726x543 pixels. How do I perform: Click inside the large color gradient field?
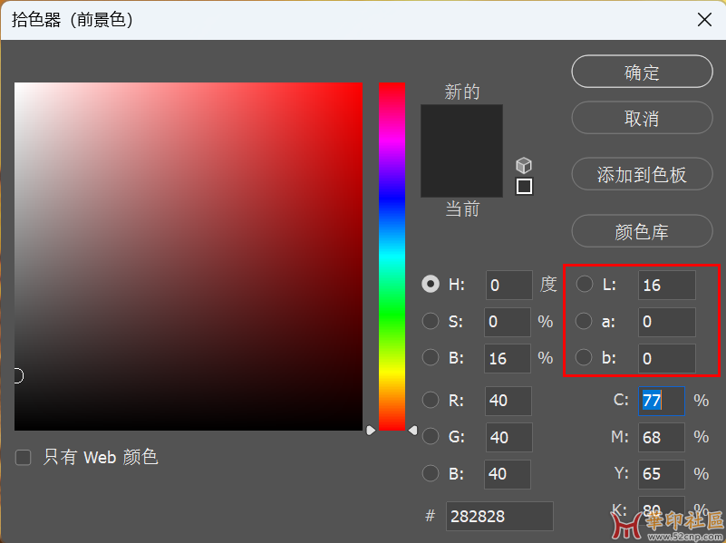(x=189, y=256)
